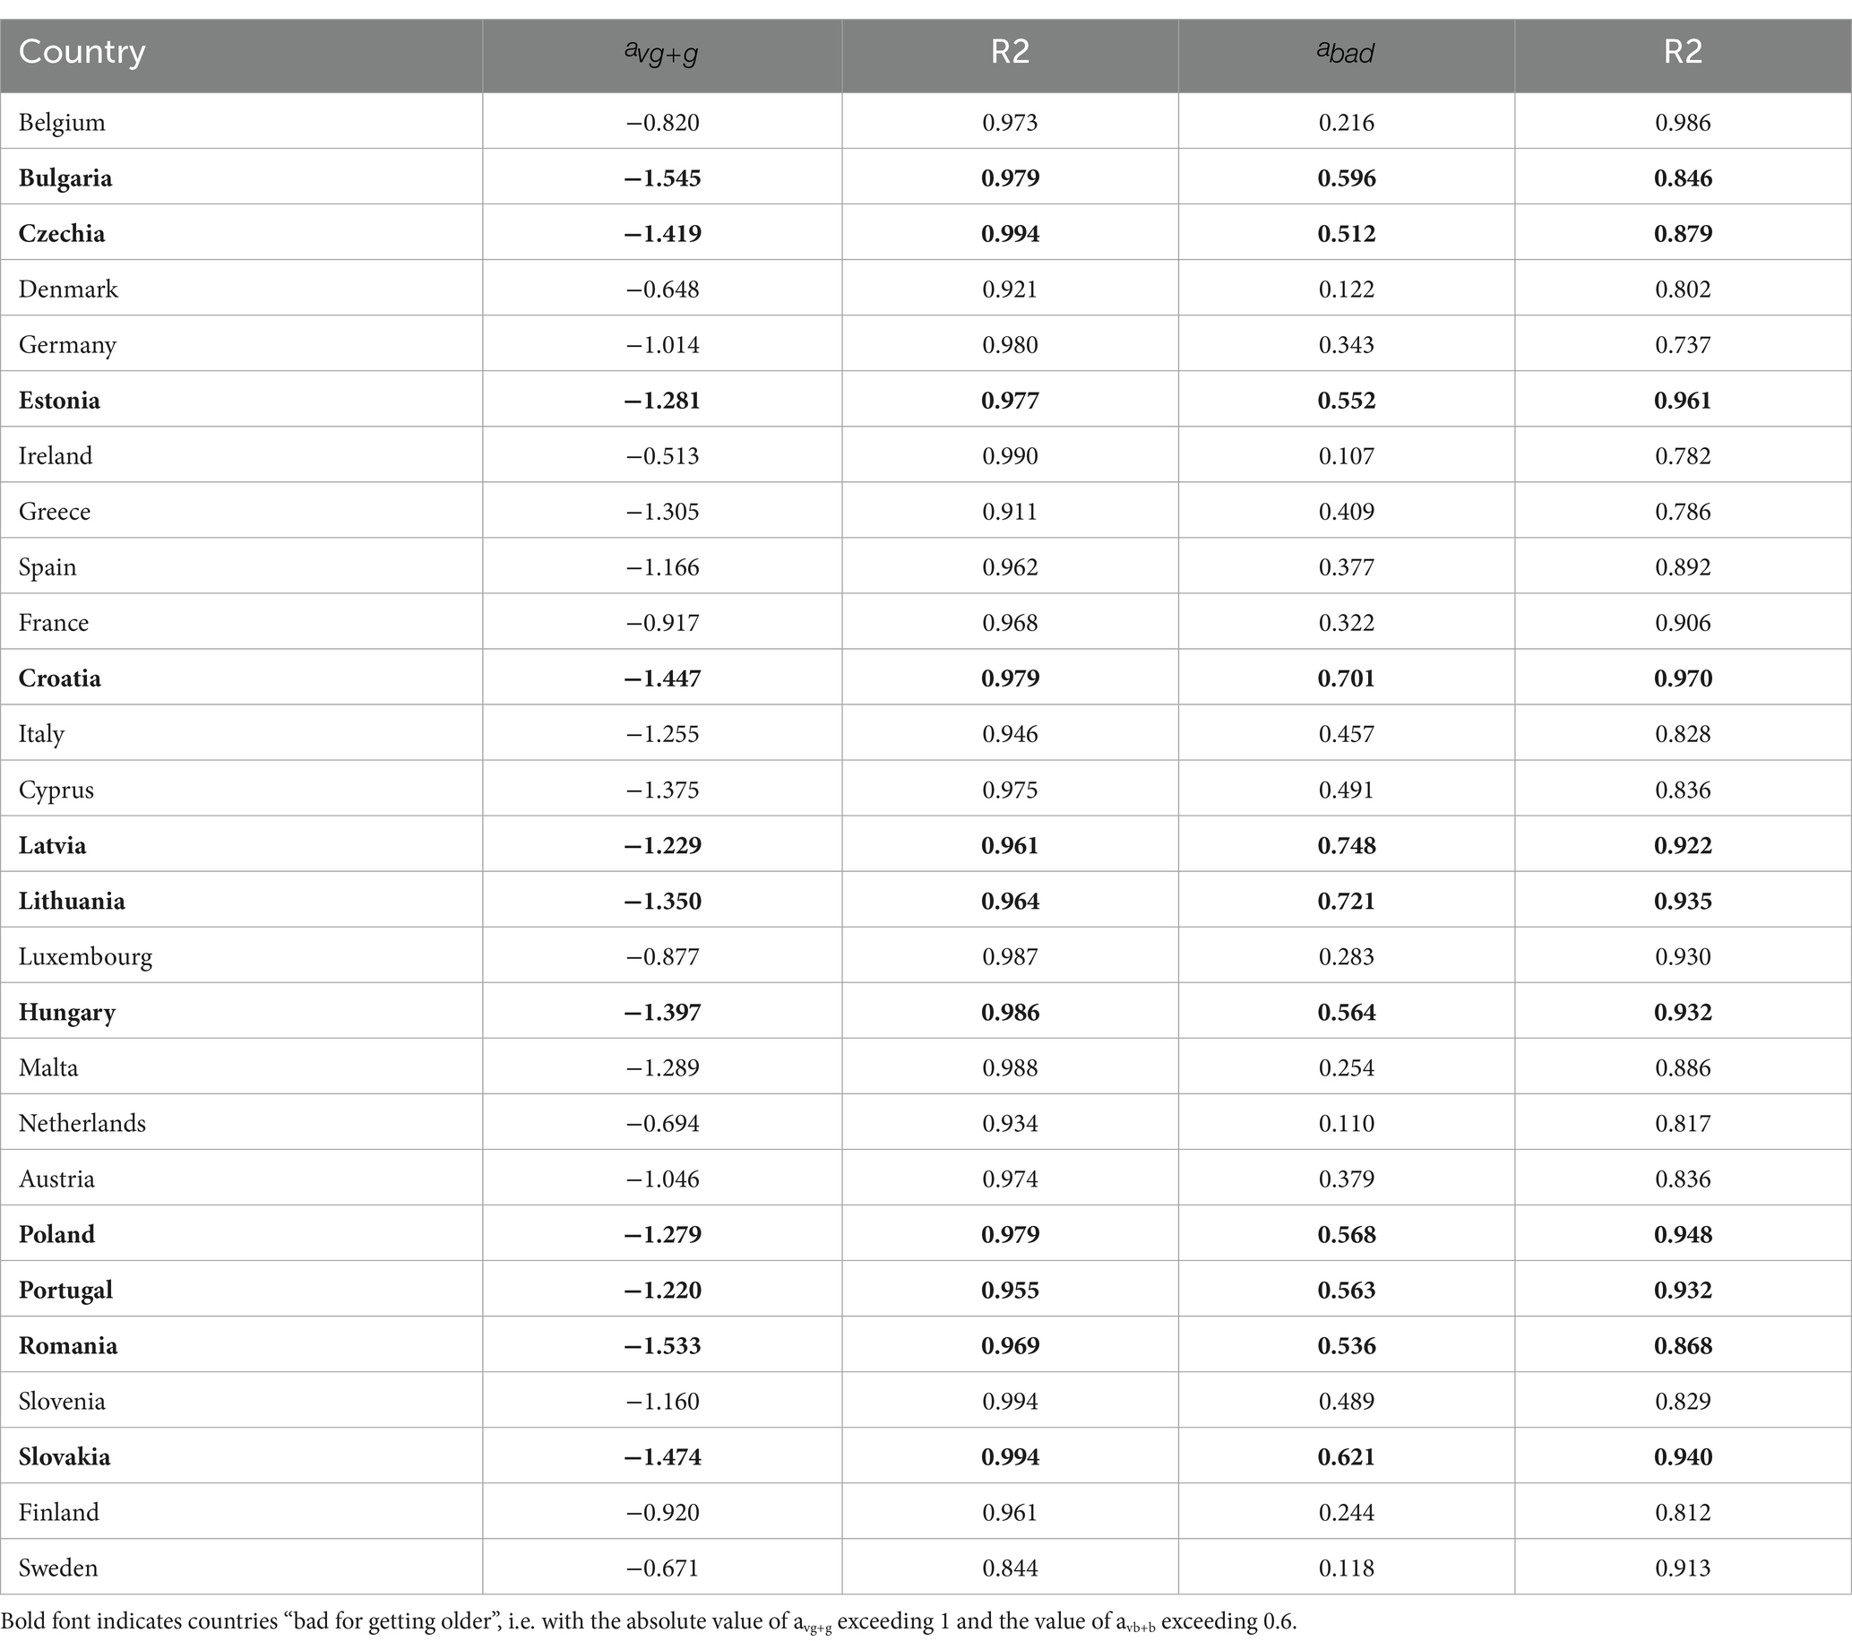Click Denmark's a_bad value 0.122
The image size is (1852, 1641).
[x=1347, y=289]
